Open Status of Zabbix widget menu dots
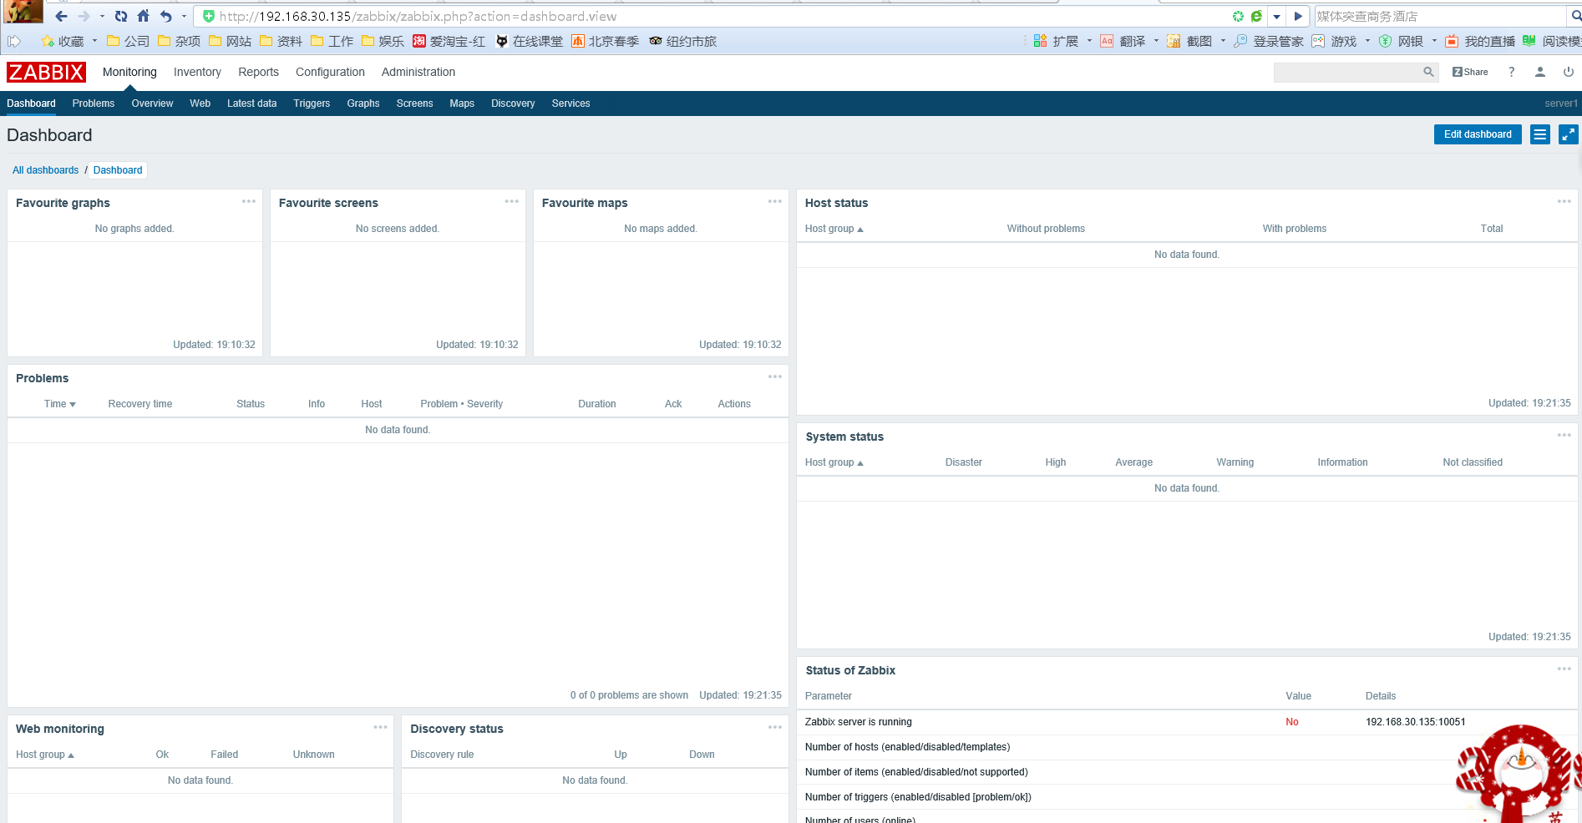 [x=1564, y=669]
